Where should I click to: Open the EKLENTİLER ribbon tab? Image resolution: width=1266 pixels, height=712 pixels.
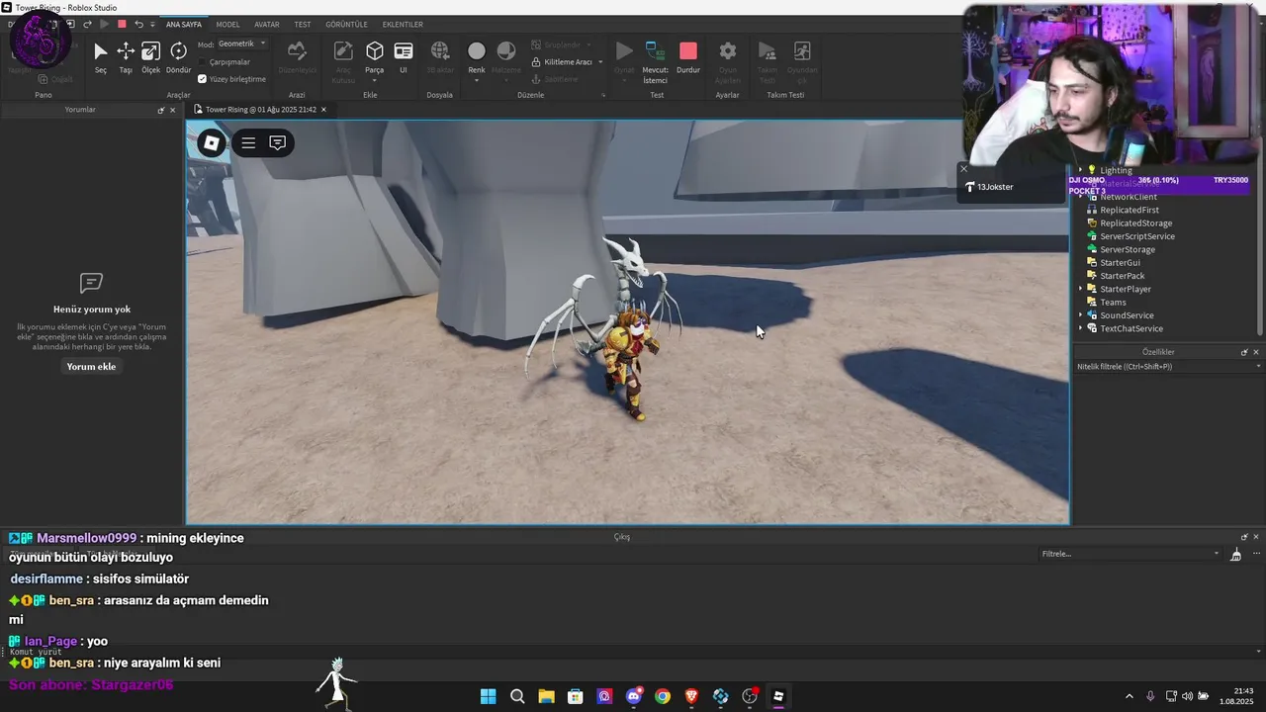[403, 25]
